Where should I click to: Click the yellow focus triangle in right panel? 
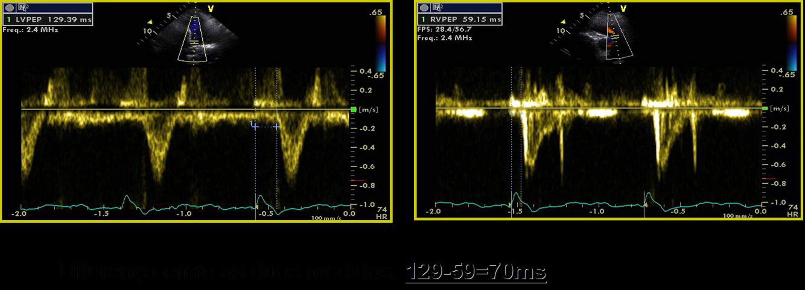pyautogui.click(x=563, y=22)
